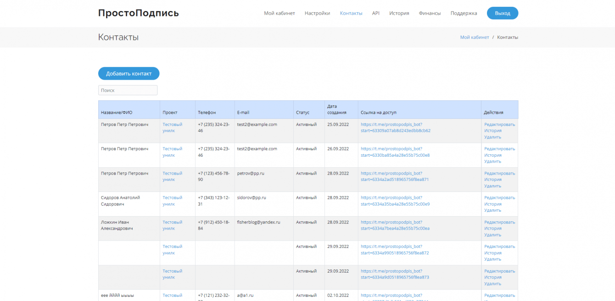Go to Настройки menu item
Viewport: 615px width, 301px height.
(317, 13)
